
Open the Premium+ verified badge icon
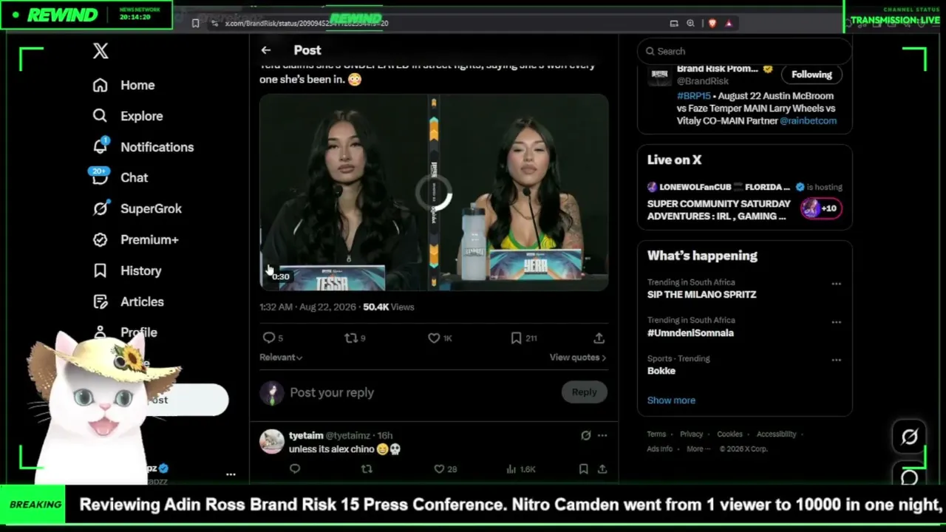pos(100,239)
